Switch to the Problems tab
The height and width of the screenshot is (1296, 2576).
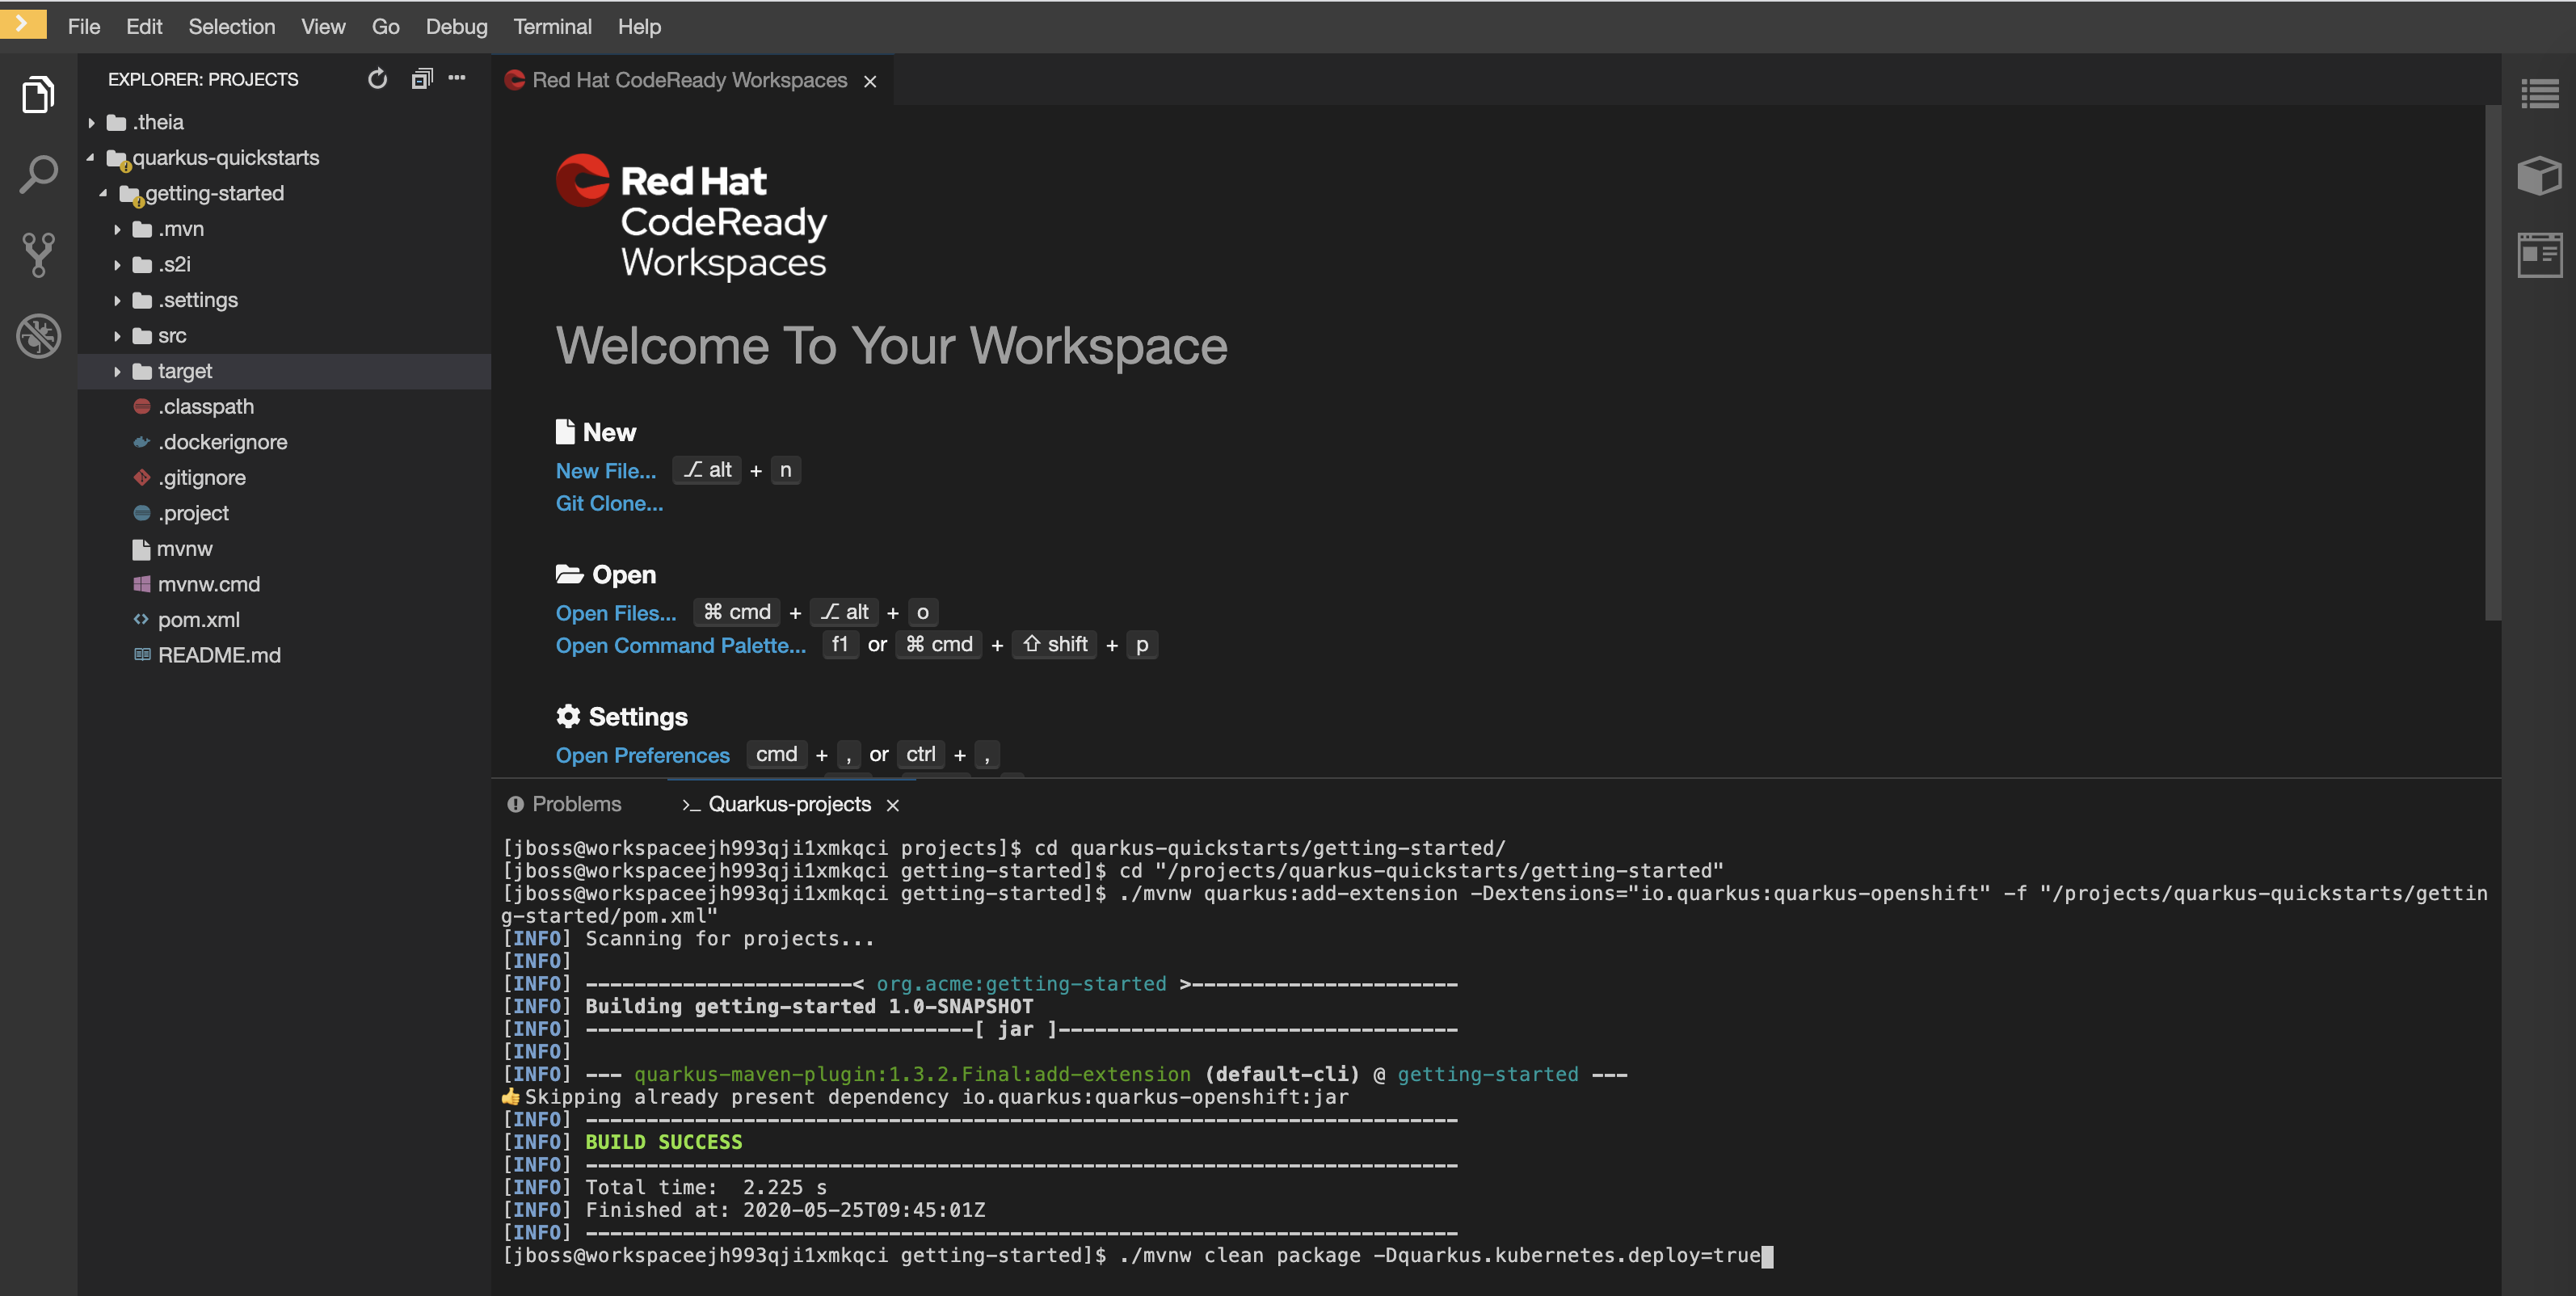565,804
